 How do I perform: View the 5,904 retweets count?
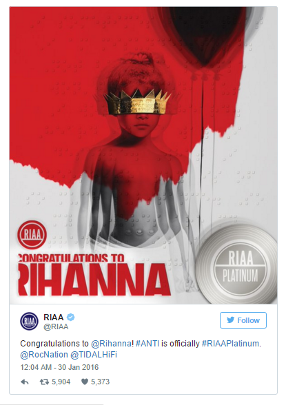click(61, 382)
